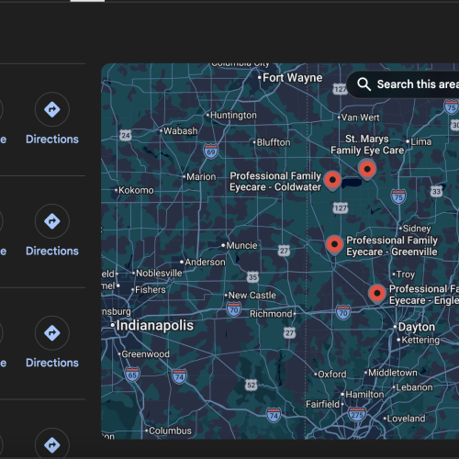Click the Search this area button
The width and height of the screenshot is (459, 459).
[x=403, y=84]
